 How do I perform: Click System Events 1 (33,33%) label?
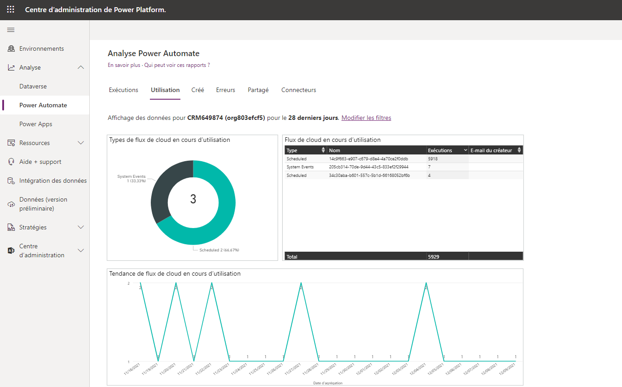tap(131, 179)
